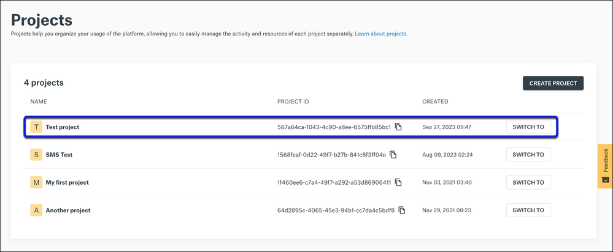Click the Projects page title
Viewport: 613px width, 252px height.
point(42,20)
